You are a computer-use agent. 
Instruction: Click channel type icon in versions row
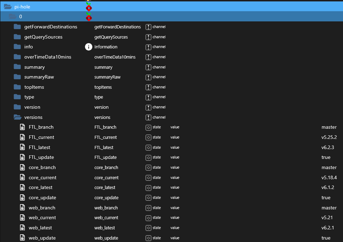tap(148, 117)
